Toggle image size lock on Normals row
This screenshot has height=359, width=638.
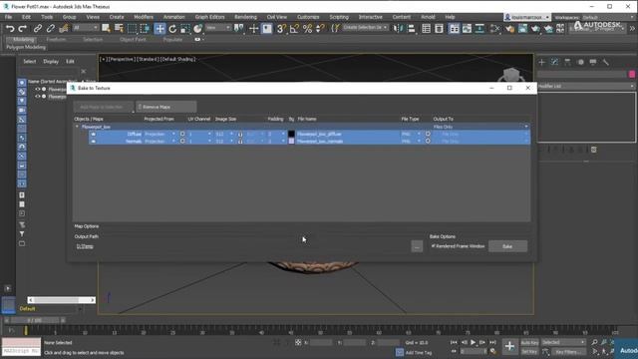240,142
